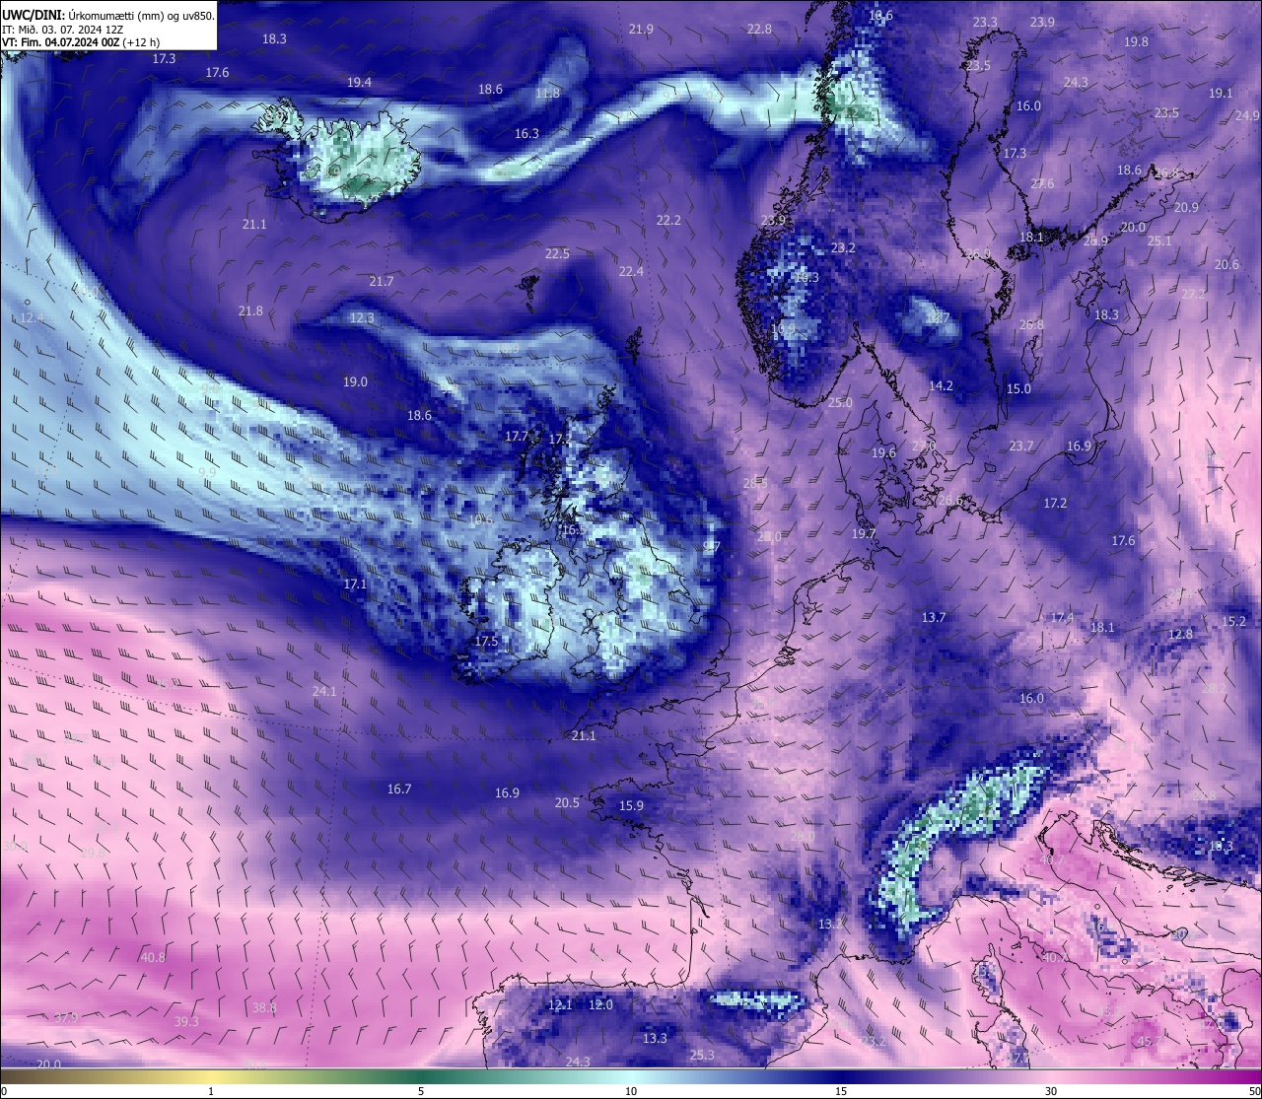Click the 24.1 value on the map

coord(324,692)
